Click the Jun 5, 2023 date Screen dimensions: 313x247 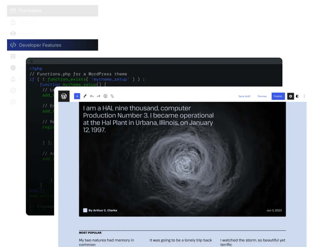coord(274,210)
